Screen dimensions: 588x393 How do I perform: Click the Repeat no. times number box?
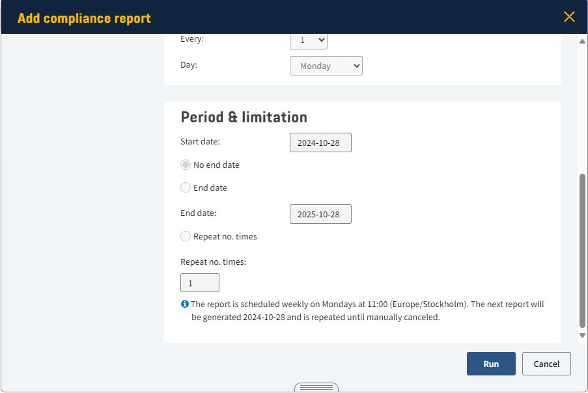point(200,283)
